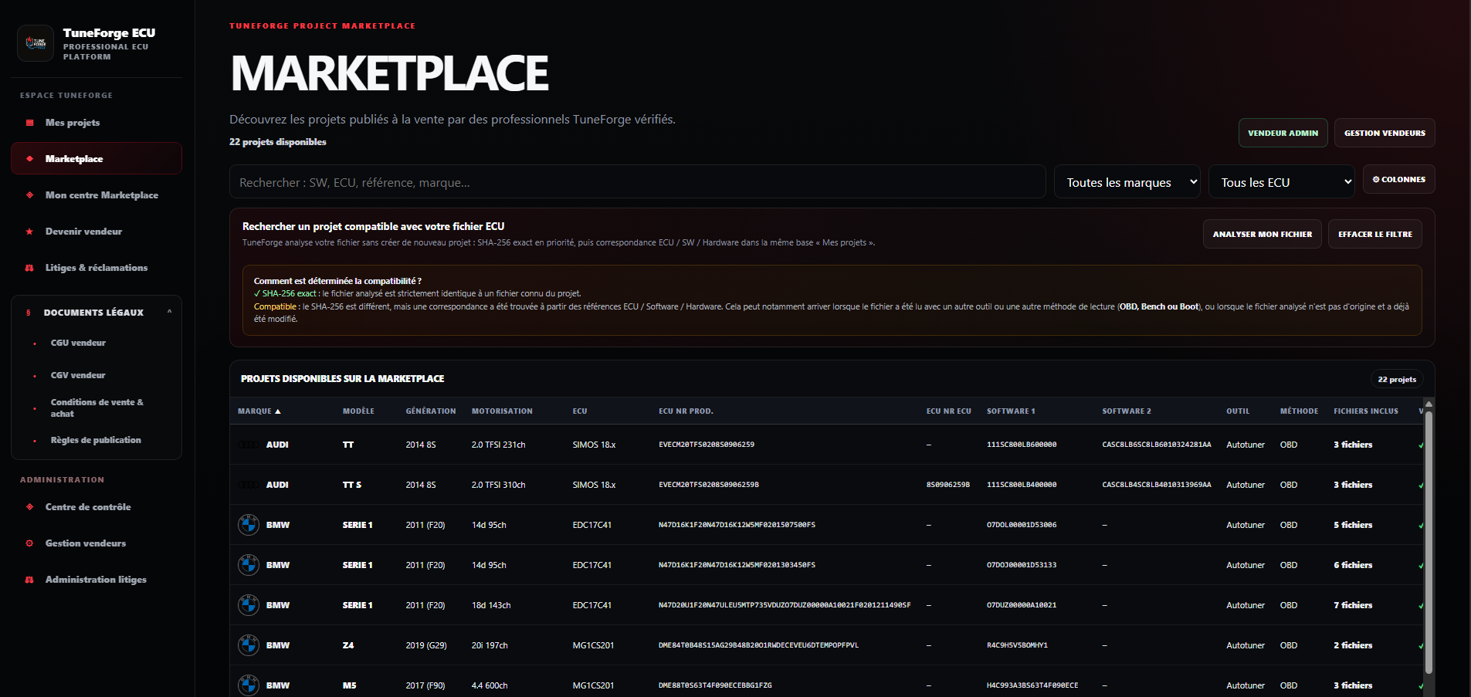Click the 22 projets badge
The image size is (1471, 697).
click(x=1397, y=379)
